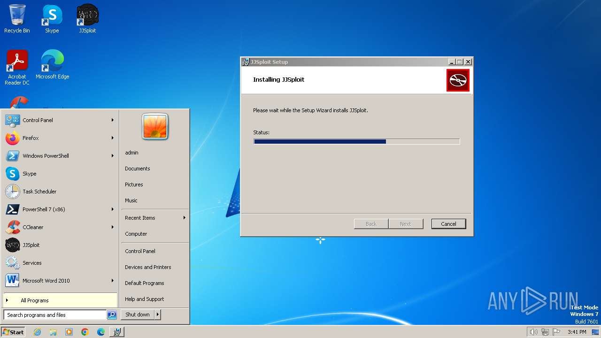Viewport: 601px width, 338px height.
Task: Open File Explorer from the taskbar
Action: point(53,332)
